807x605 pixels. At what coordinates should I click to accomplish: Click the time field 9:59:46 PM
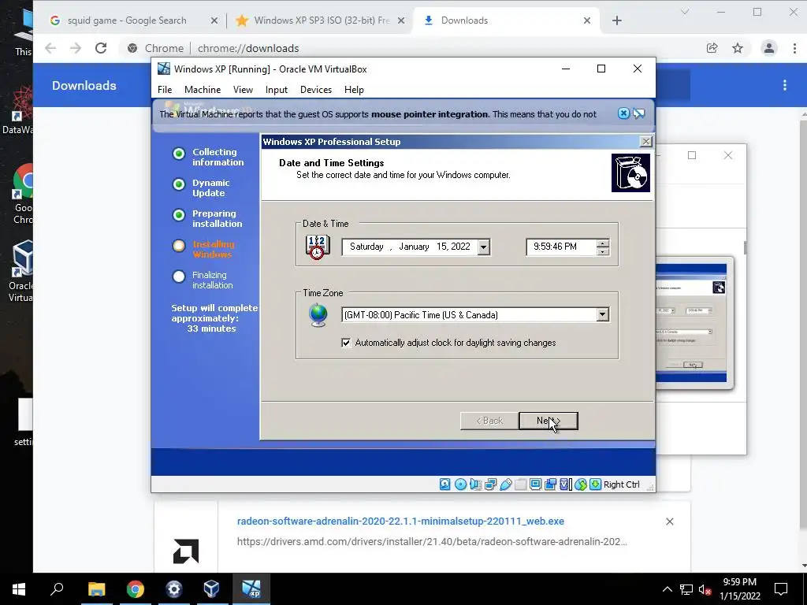tap(561, 247)
